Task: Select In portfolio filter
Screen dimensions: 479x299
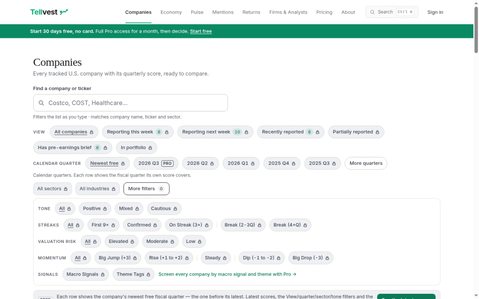Action: (x=136, y=147)
